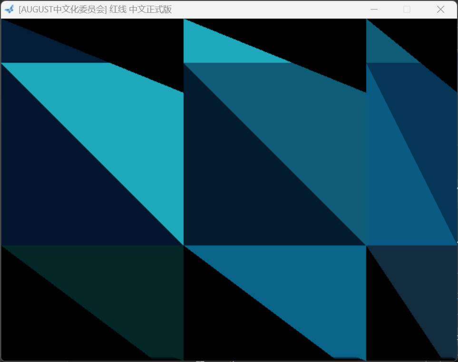Image resolution: width=458 pixels, height=362 pixels.
Task: Close the 红线 game window
Action: (440, 10)
